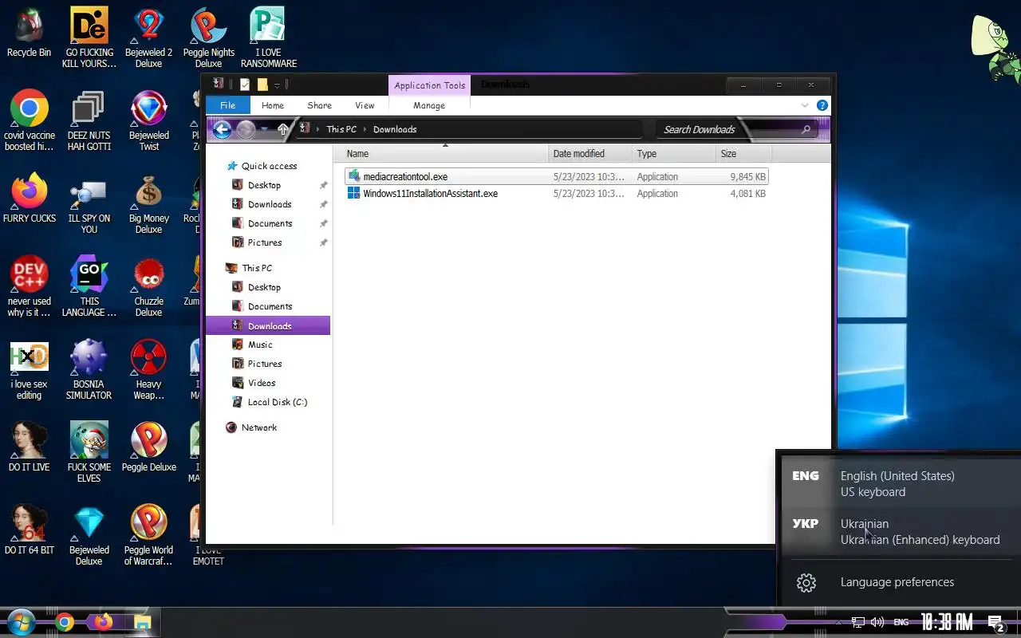
Task: Show hidden tray icons with the tray chevron
Action: coord(838,623)
